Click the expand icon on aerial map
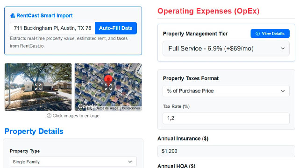The height and width of the screenshot is (168, 299). coord(108,87)
